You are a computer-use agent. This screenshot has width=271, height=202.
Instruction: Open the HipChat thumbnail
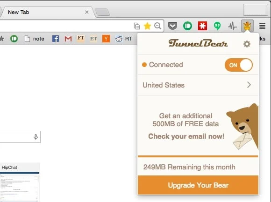click(20, 182)
